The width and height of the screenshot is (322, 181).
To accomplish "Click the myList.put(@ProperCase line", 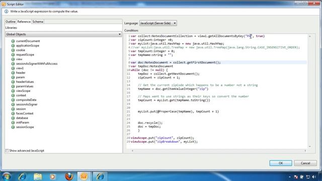I will [178, 112].
